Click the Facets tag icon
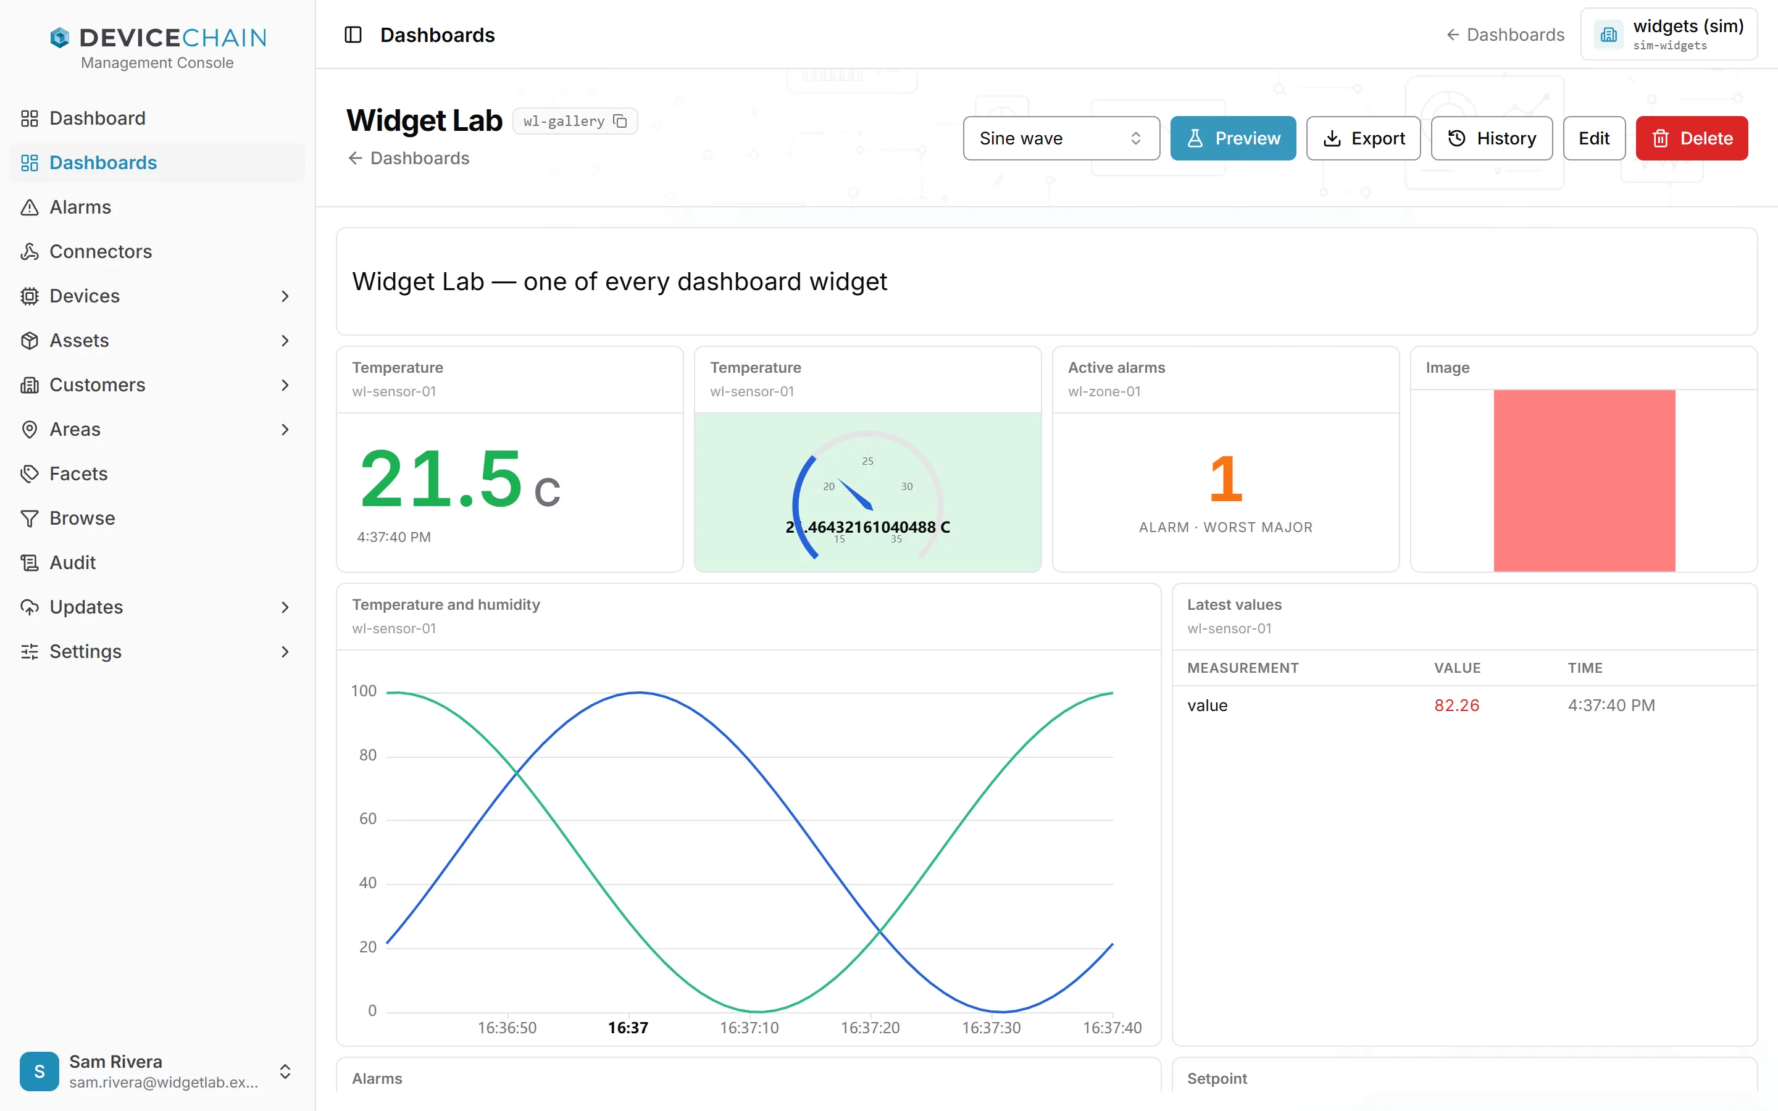 pyautogui.click(x=30, y=474)
